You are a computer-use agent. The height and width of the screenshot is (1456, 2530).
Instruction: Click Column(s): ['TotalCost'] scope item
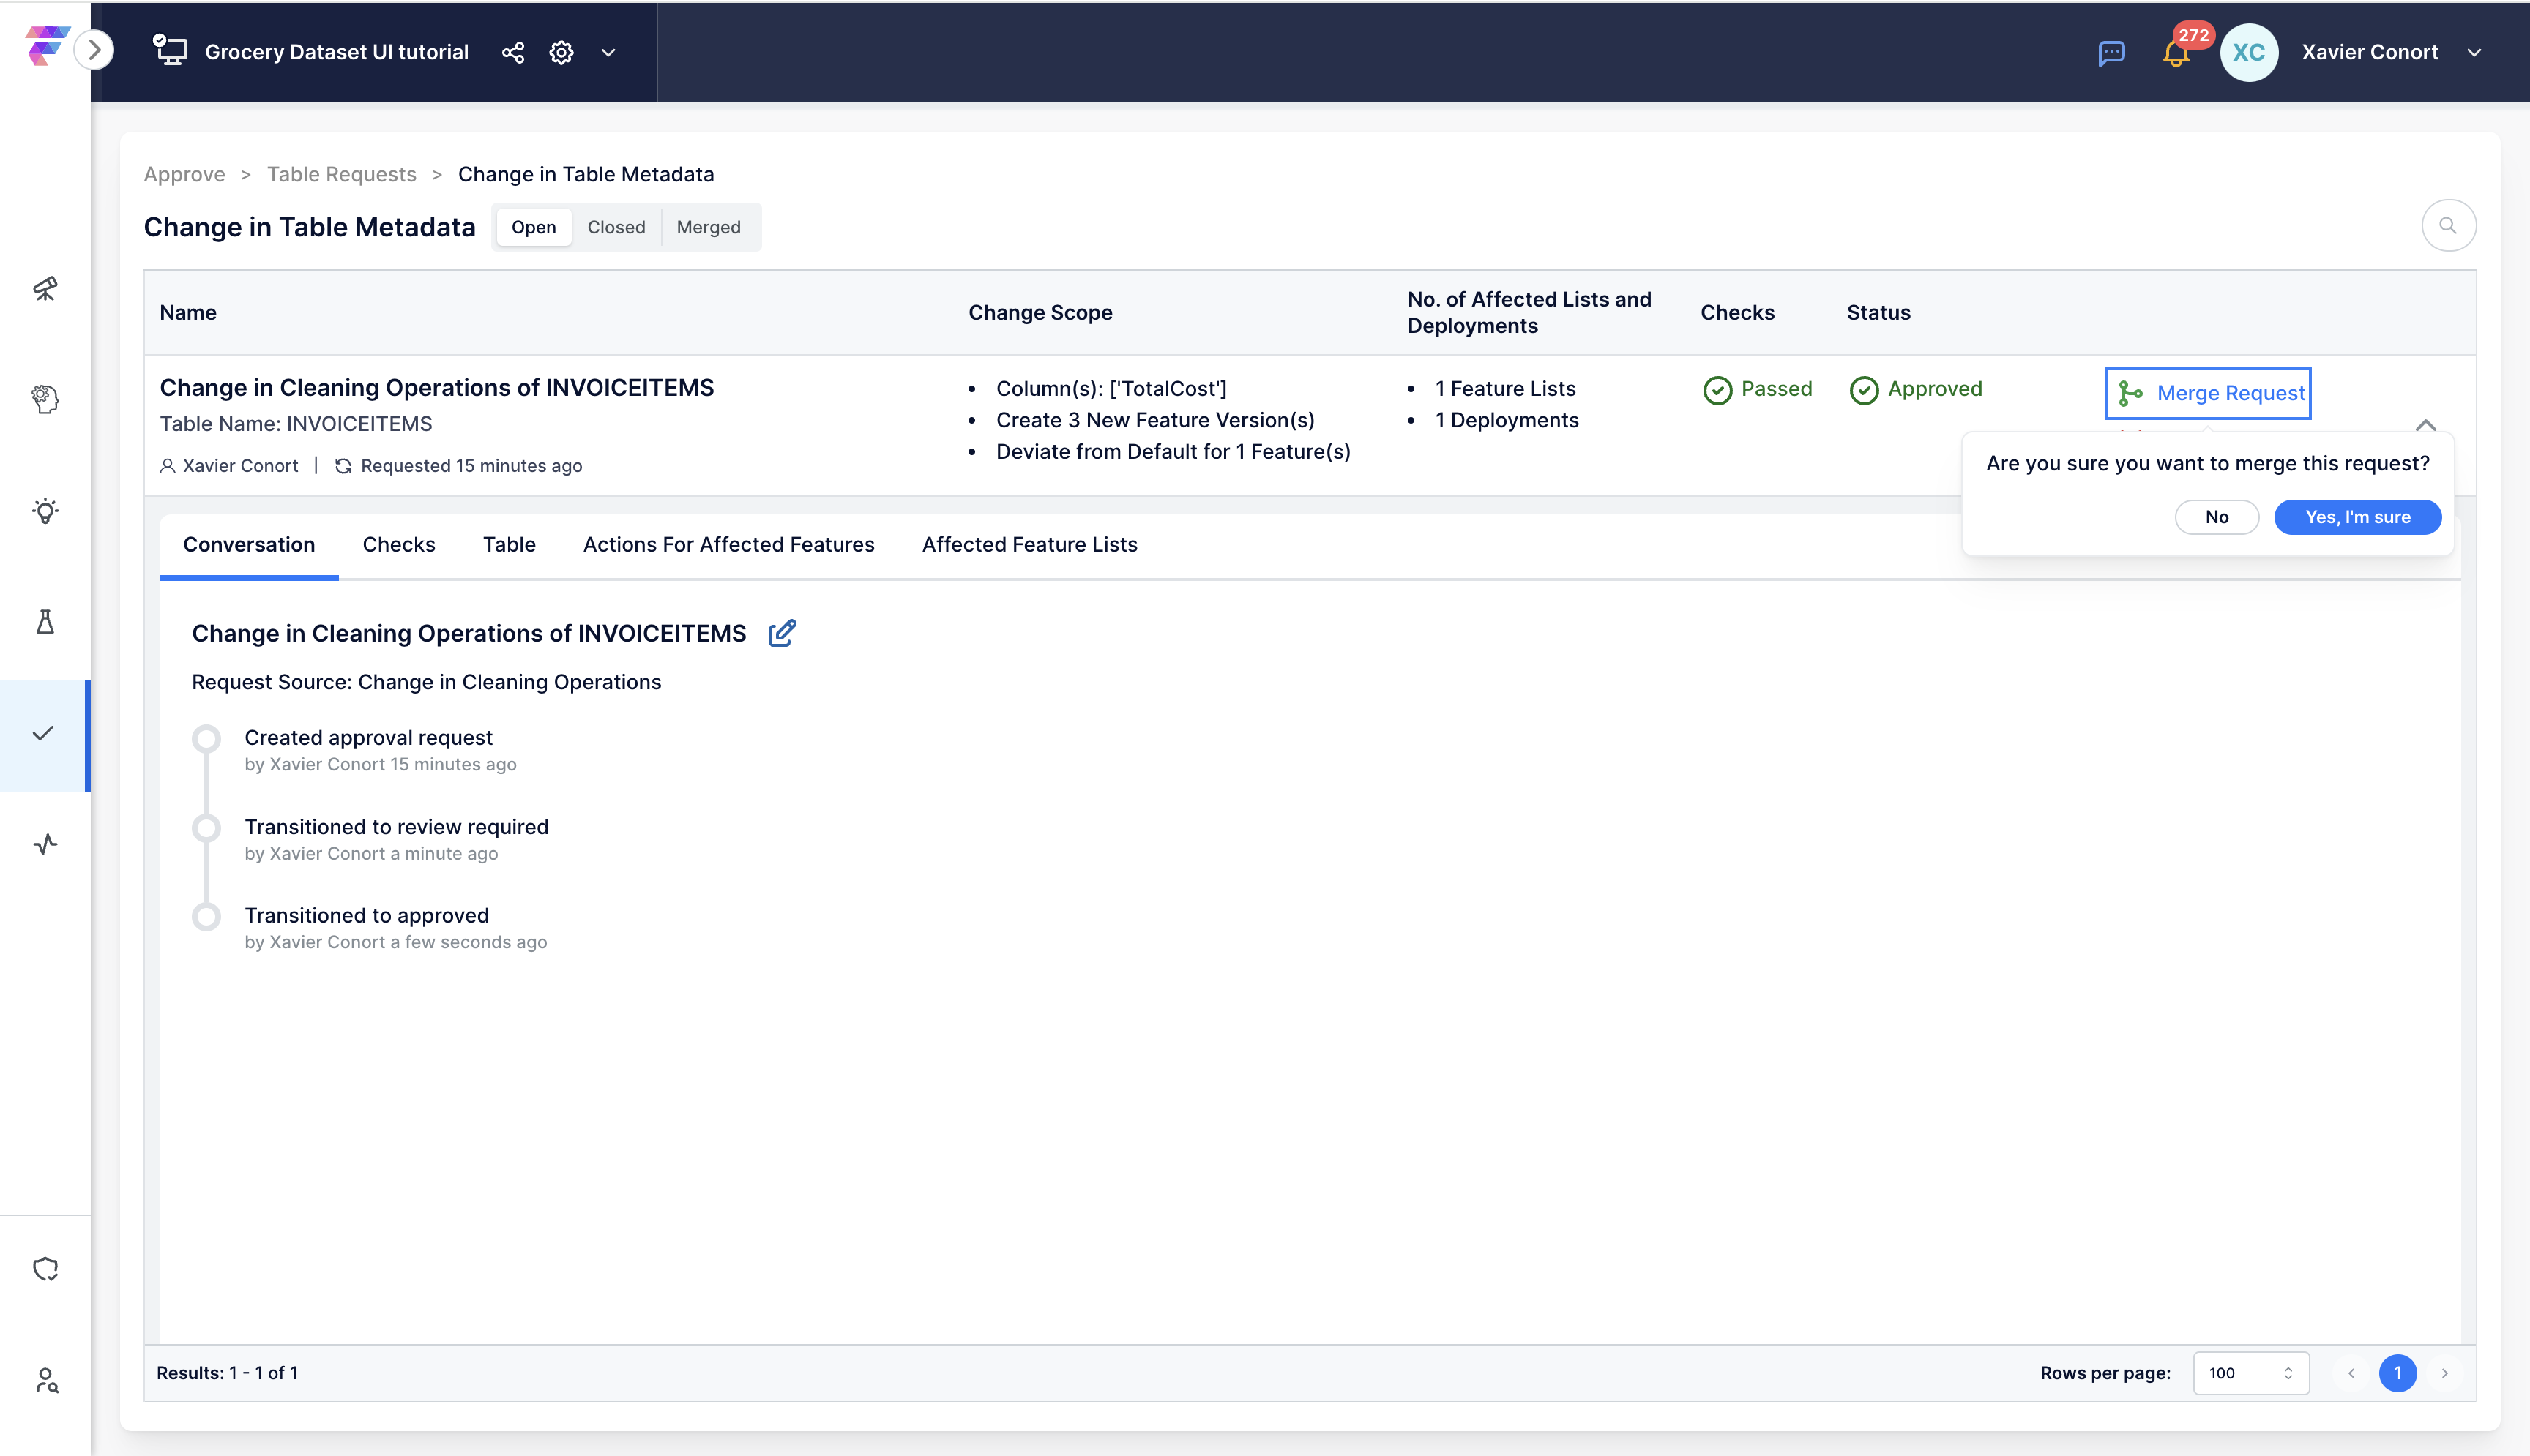(x=1111, y=388)
